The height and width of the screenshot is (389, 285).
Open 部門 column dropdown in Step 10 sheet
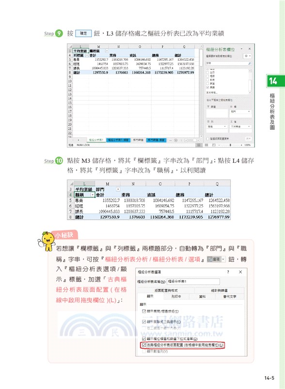click(x=118, y=189)
